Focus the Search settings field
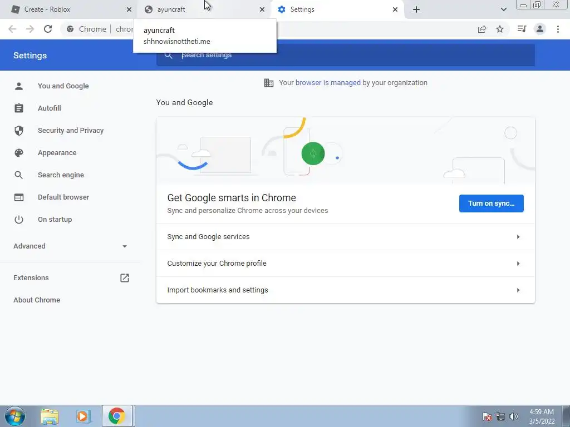 click(x=345, y=55)
